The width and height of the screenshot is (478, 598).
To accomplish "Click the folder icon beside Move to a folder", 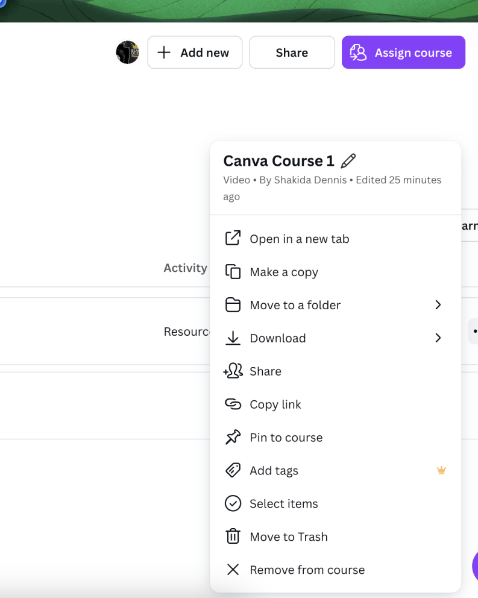I will [x=233, y=304].
